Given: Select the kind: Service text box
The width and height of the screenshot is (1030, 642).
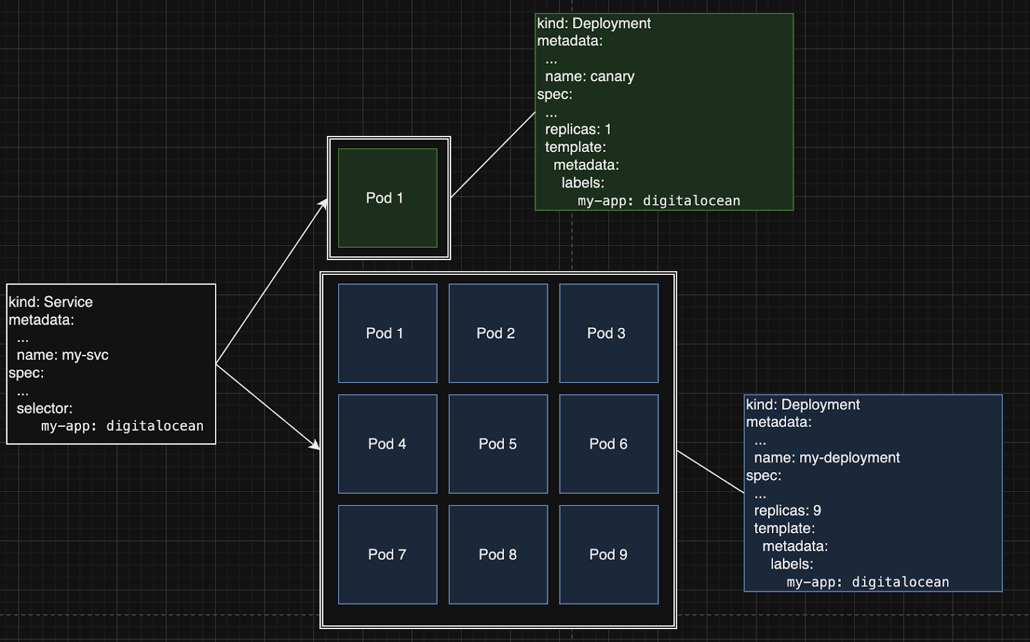Looking at the screenshot, I should tap(111, 364).
